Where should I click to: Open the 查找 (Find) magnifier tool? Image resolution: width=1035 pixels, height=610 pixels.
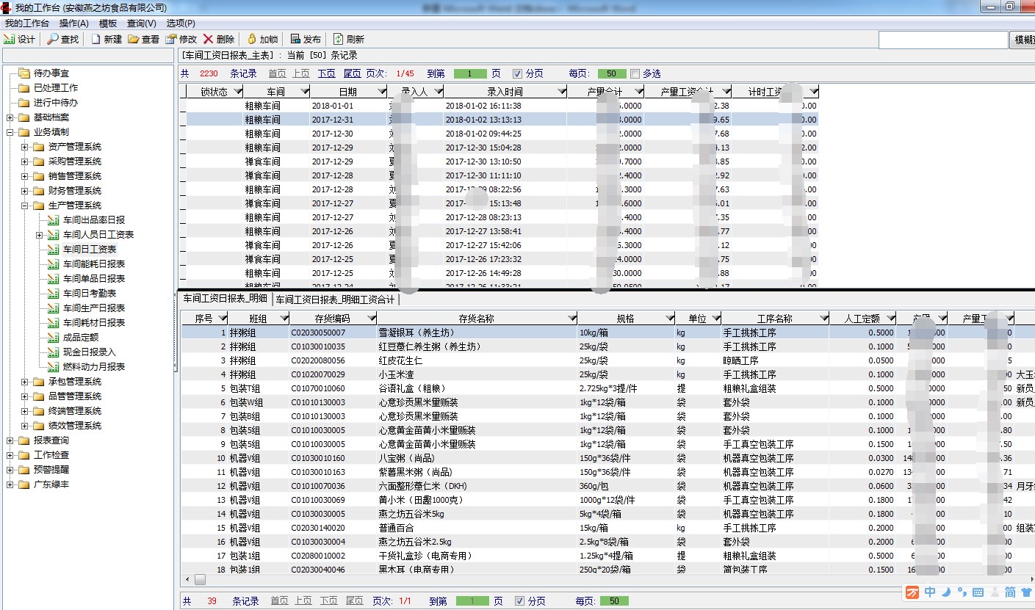[x=53, y=39]
